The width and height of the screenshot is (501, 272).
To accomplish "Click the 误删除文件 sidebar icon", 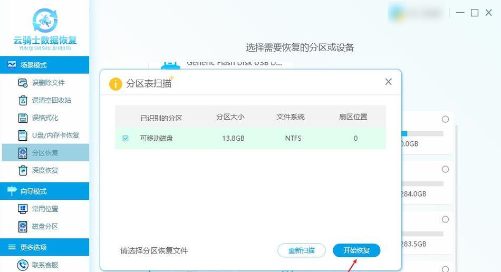I will point(22,83).
